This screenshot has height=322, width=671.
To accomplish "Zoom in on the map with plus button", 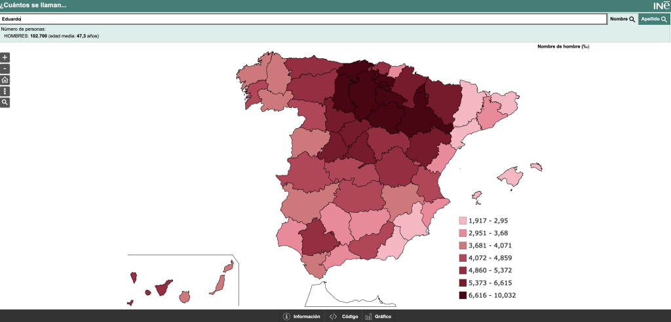I will (5, 58).
